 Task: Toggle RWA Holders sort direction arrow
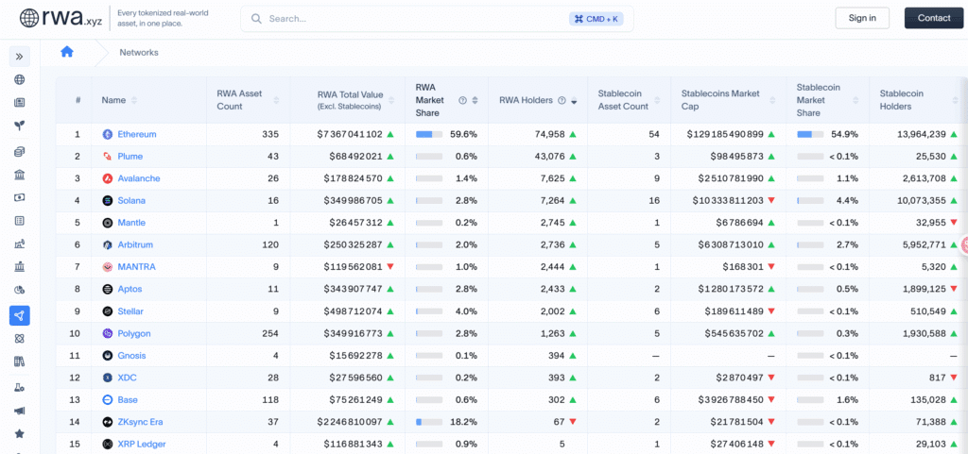574,101
